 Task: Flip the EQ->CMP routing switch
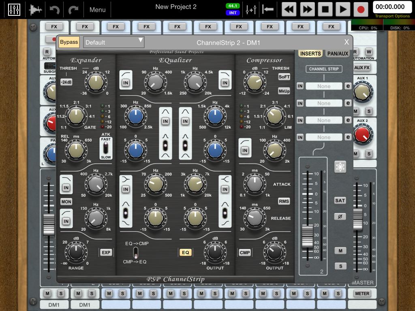[x=135, y=253]
